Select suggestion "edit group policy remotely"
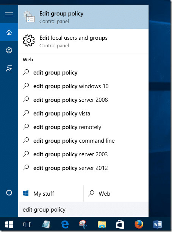Screen dimensions: 172x232 [x=83, y=127]
